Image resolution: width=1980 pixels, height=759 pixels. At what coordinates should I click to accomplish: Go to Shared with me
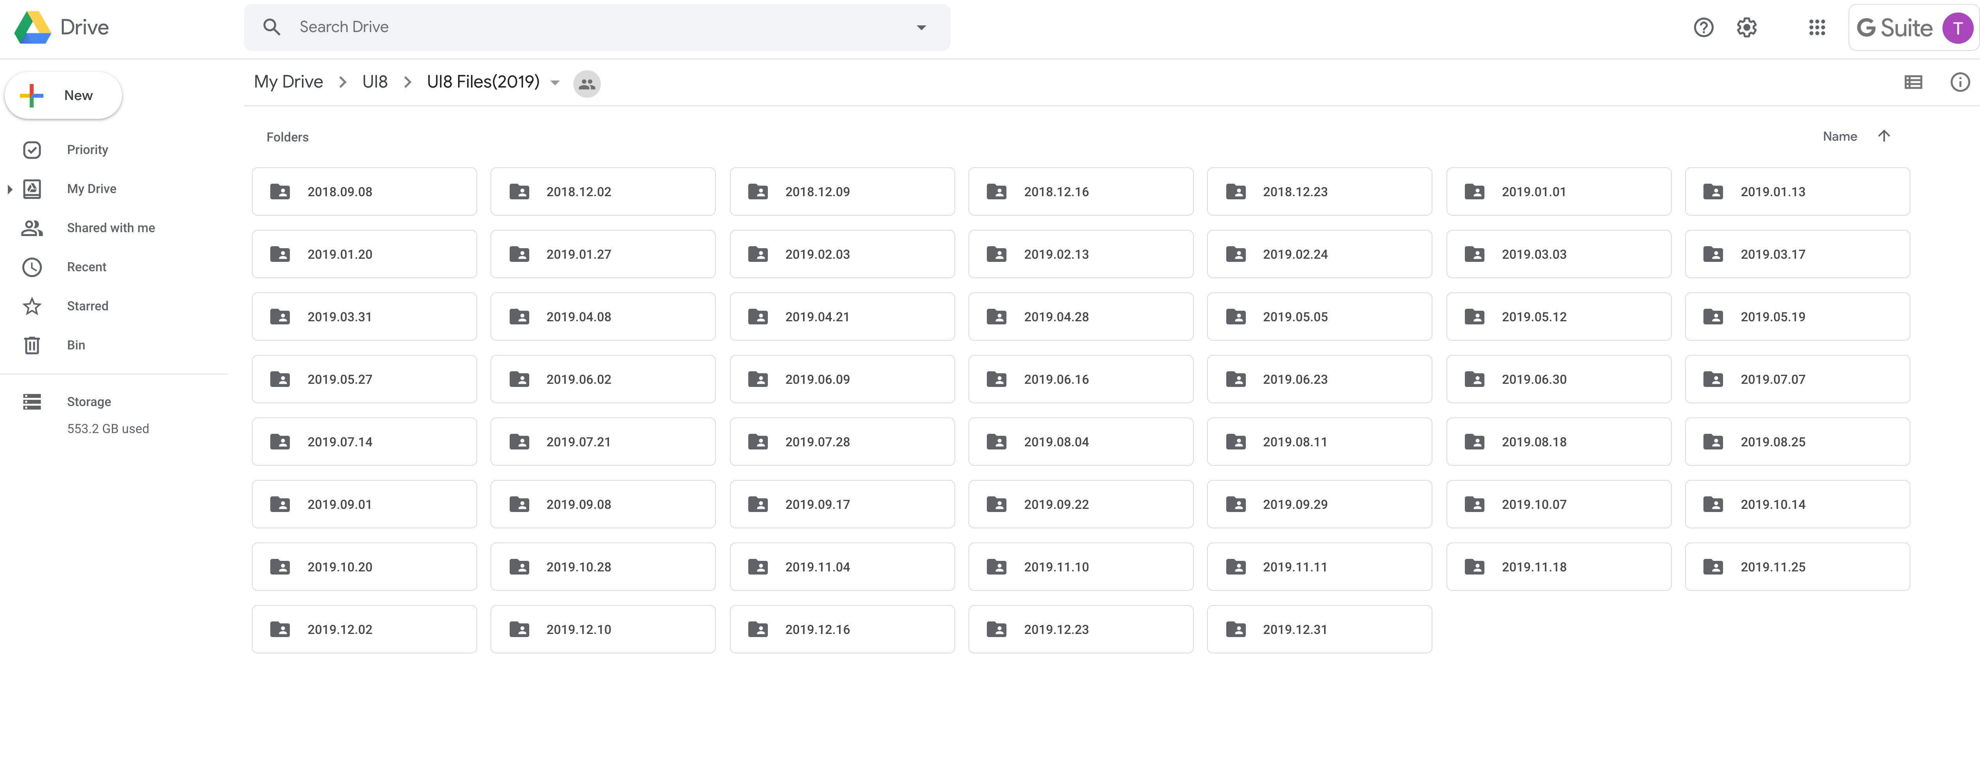[x=111, y=228]
